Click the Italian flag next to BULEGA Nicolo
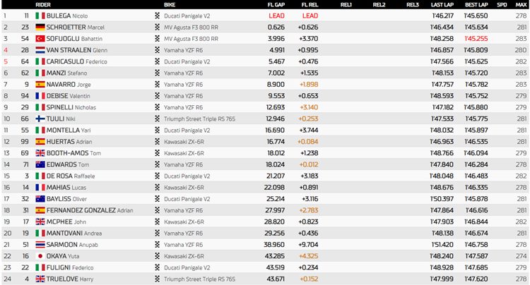 coord(40,16)
